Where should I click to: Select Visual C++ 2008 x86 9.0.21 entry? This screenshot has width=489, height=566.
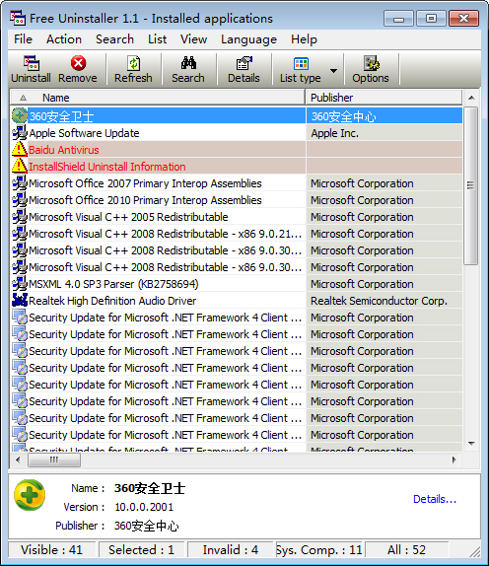click(166, 234)
